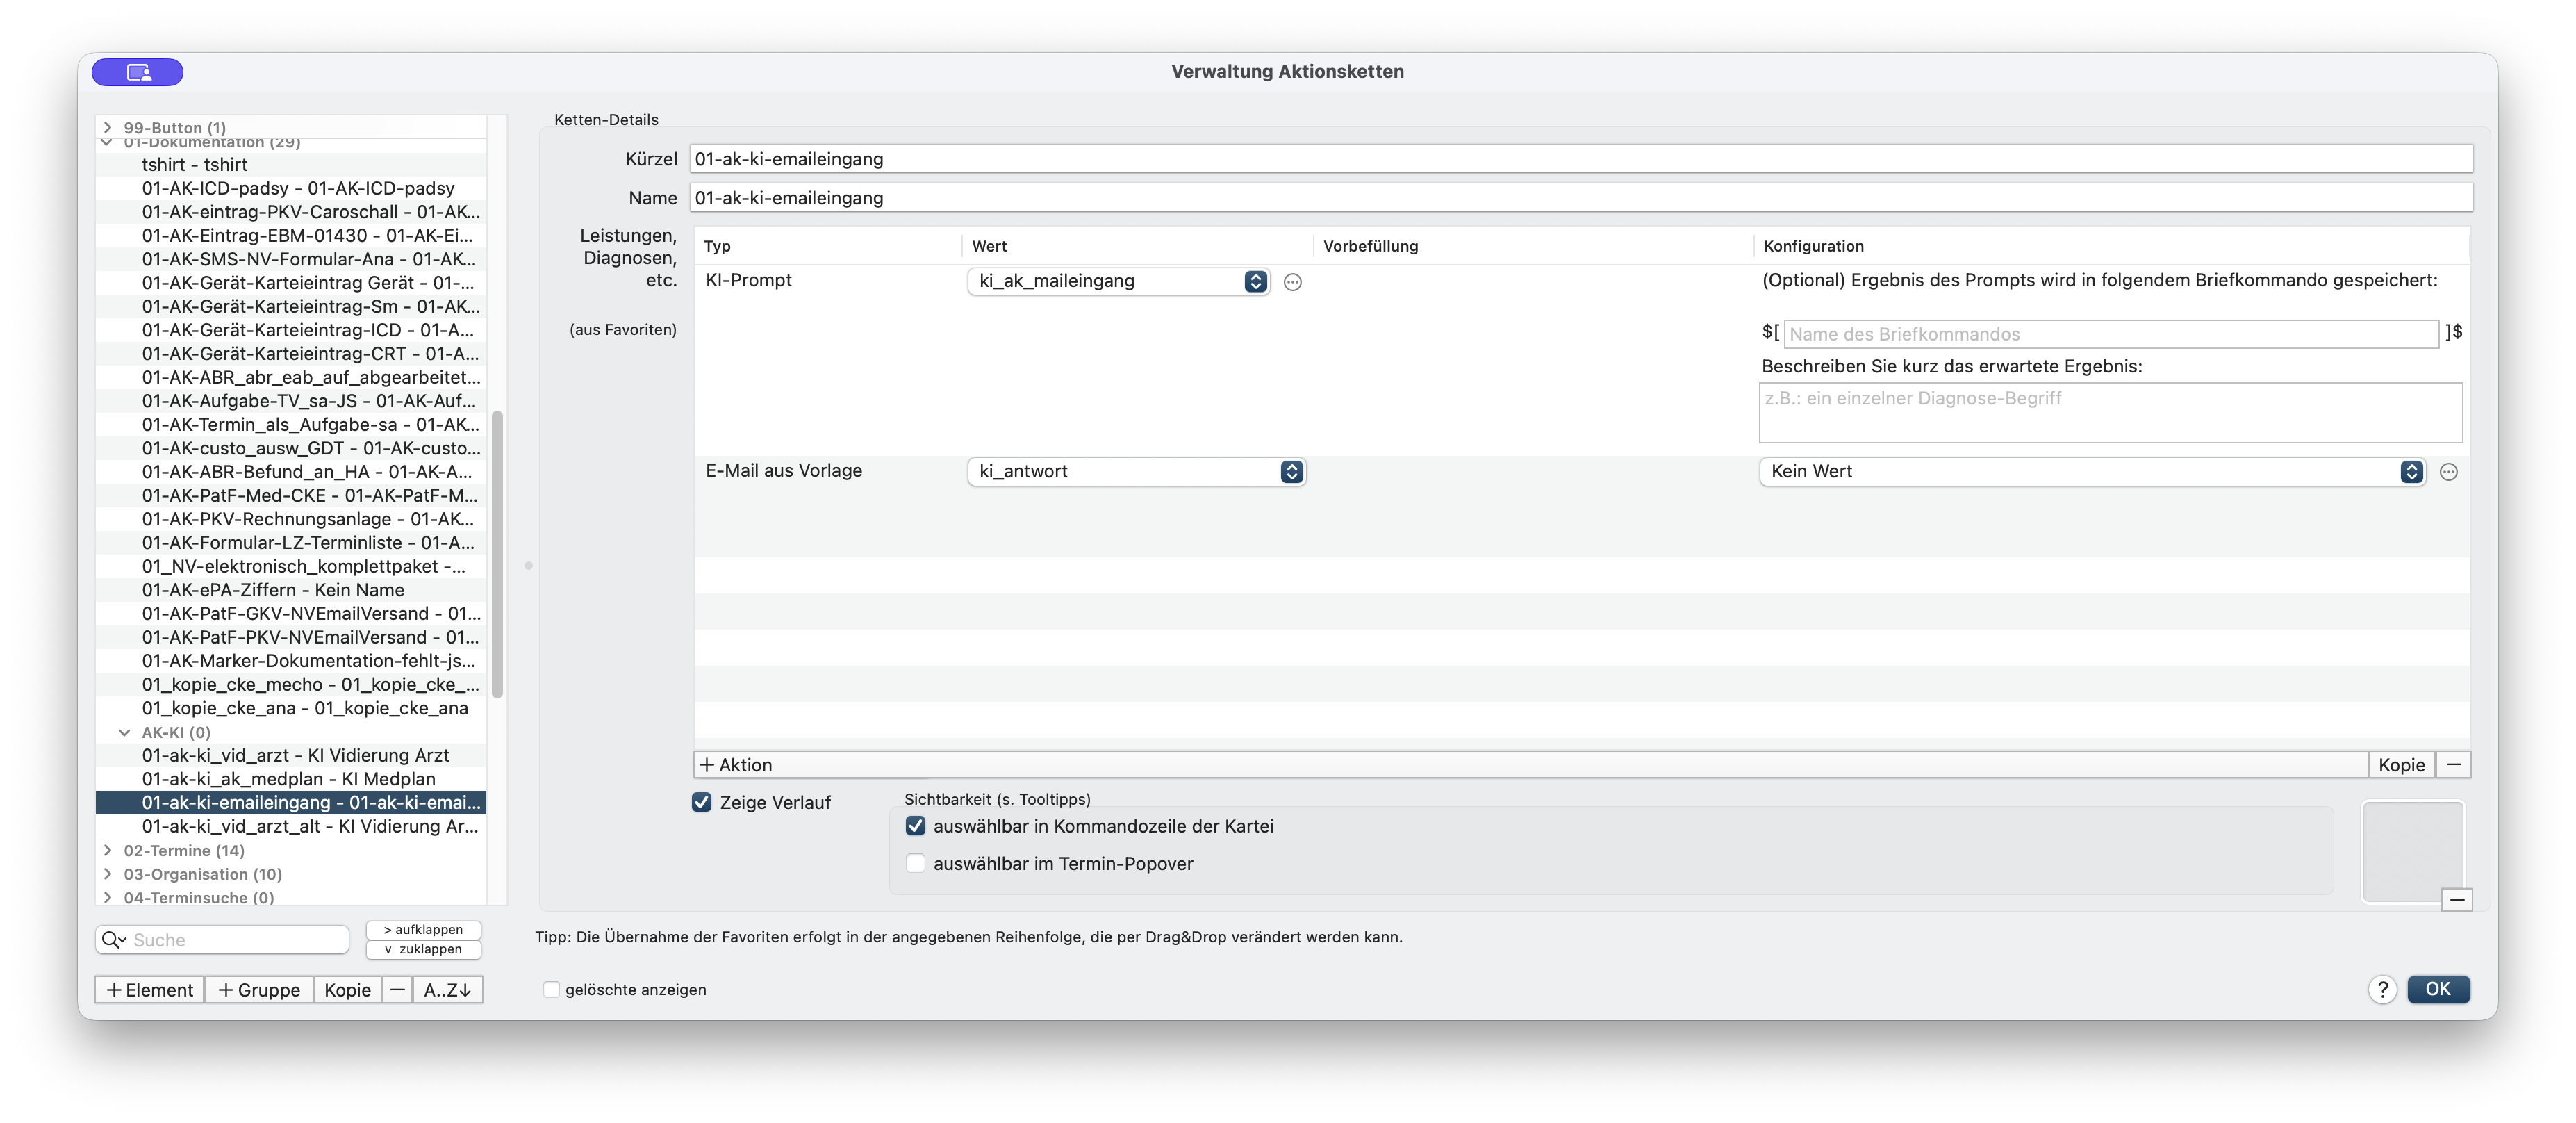Click the + Aktion button

[x=736, y=764]
